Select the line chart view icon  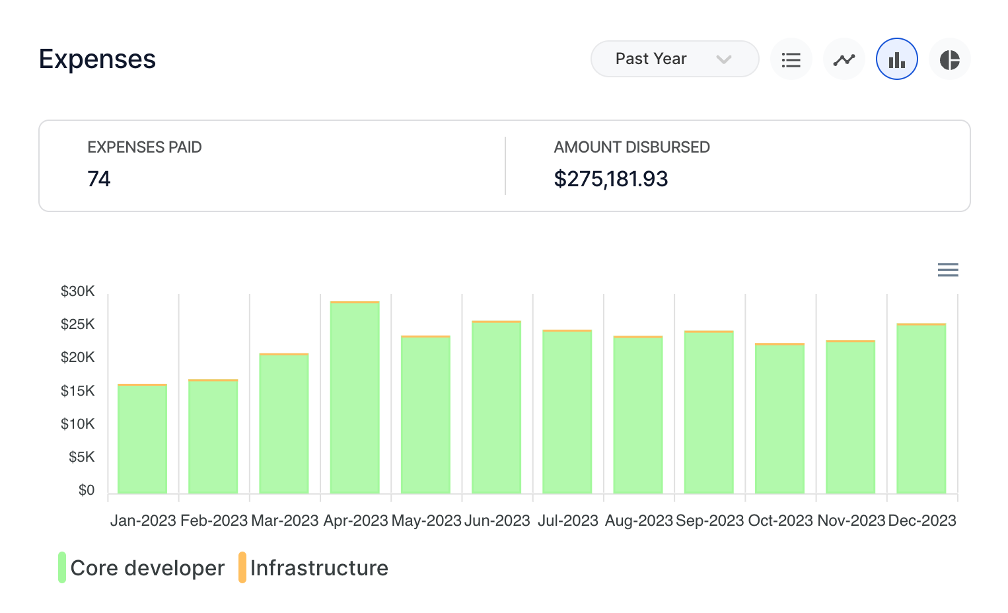[x=844, y=59]
